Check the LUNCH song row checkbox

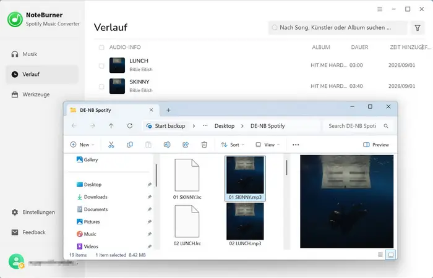click(101, 65)
